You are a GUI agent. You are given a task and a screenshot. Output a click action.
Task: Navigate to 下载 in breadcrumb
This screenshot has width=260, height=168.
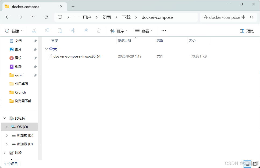pyautogui.click(x=126, y=17)
